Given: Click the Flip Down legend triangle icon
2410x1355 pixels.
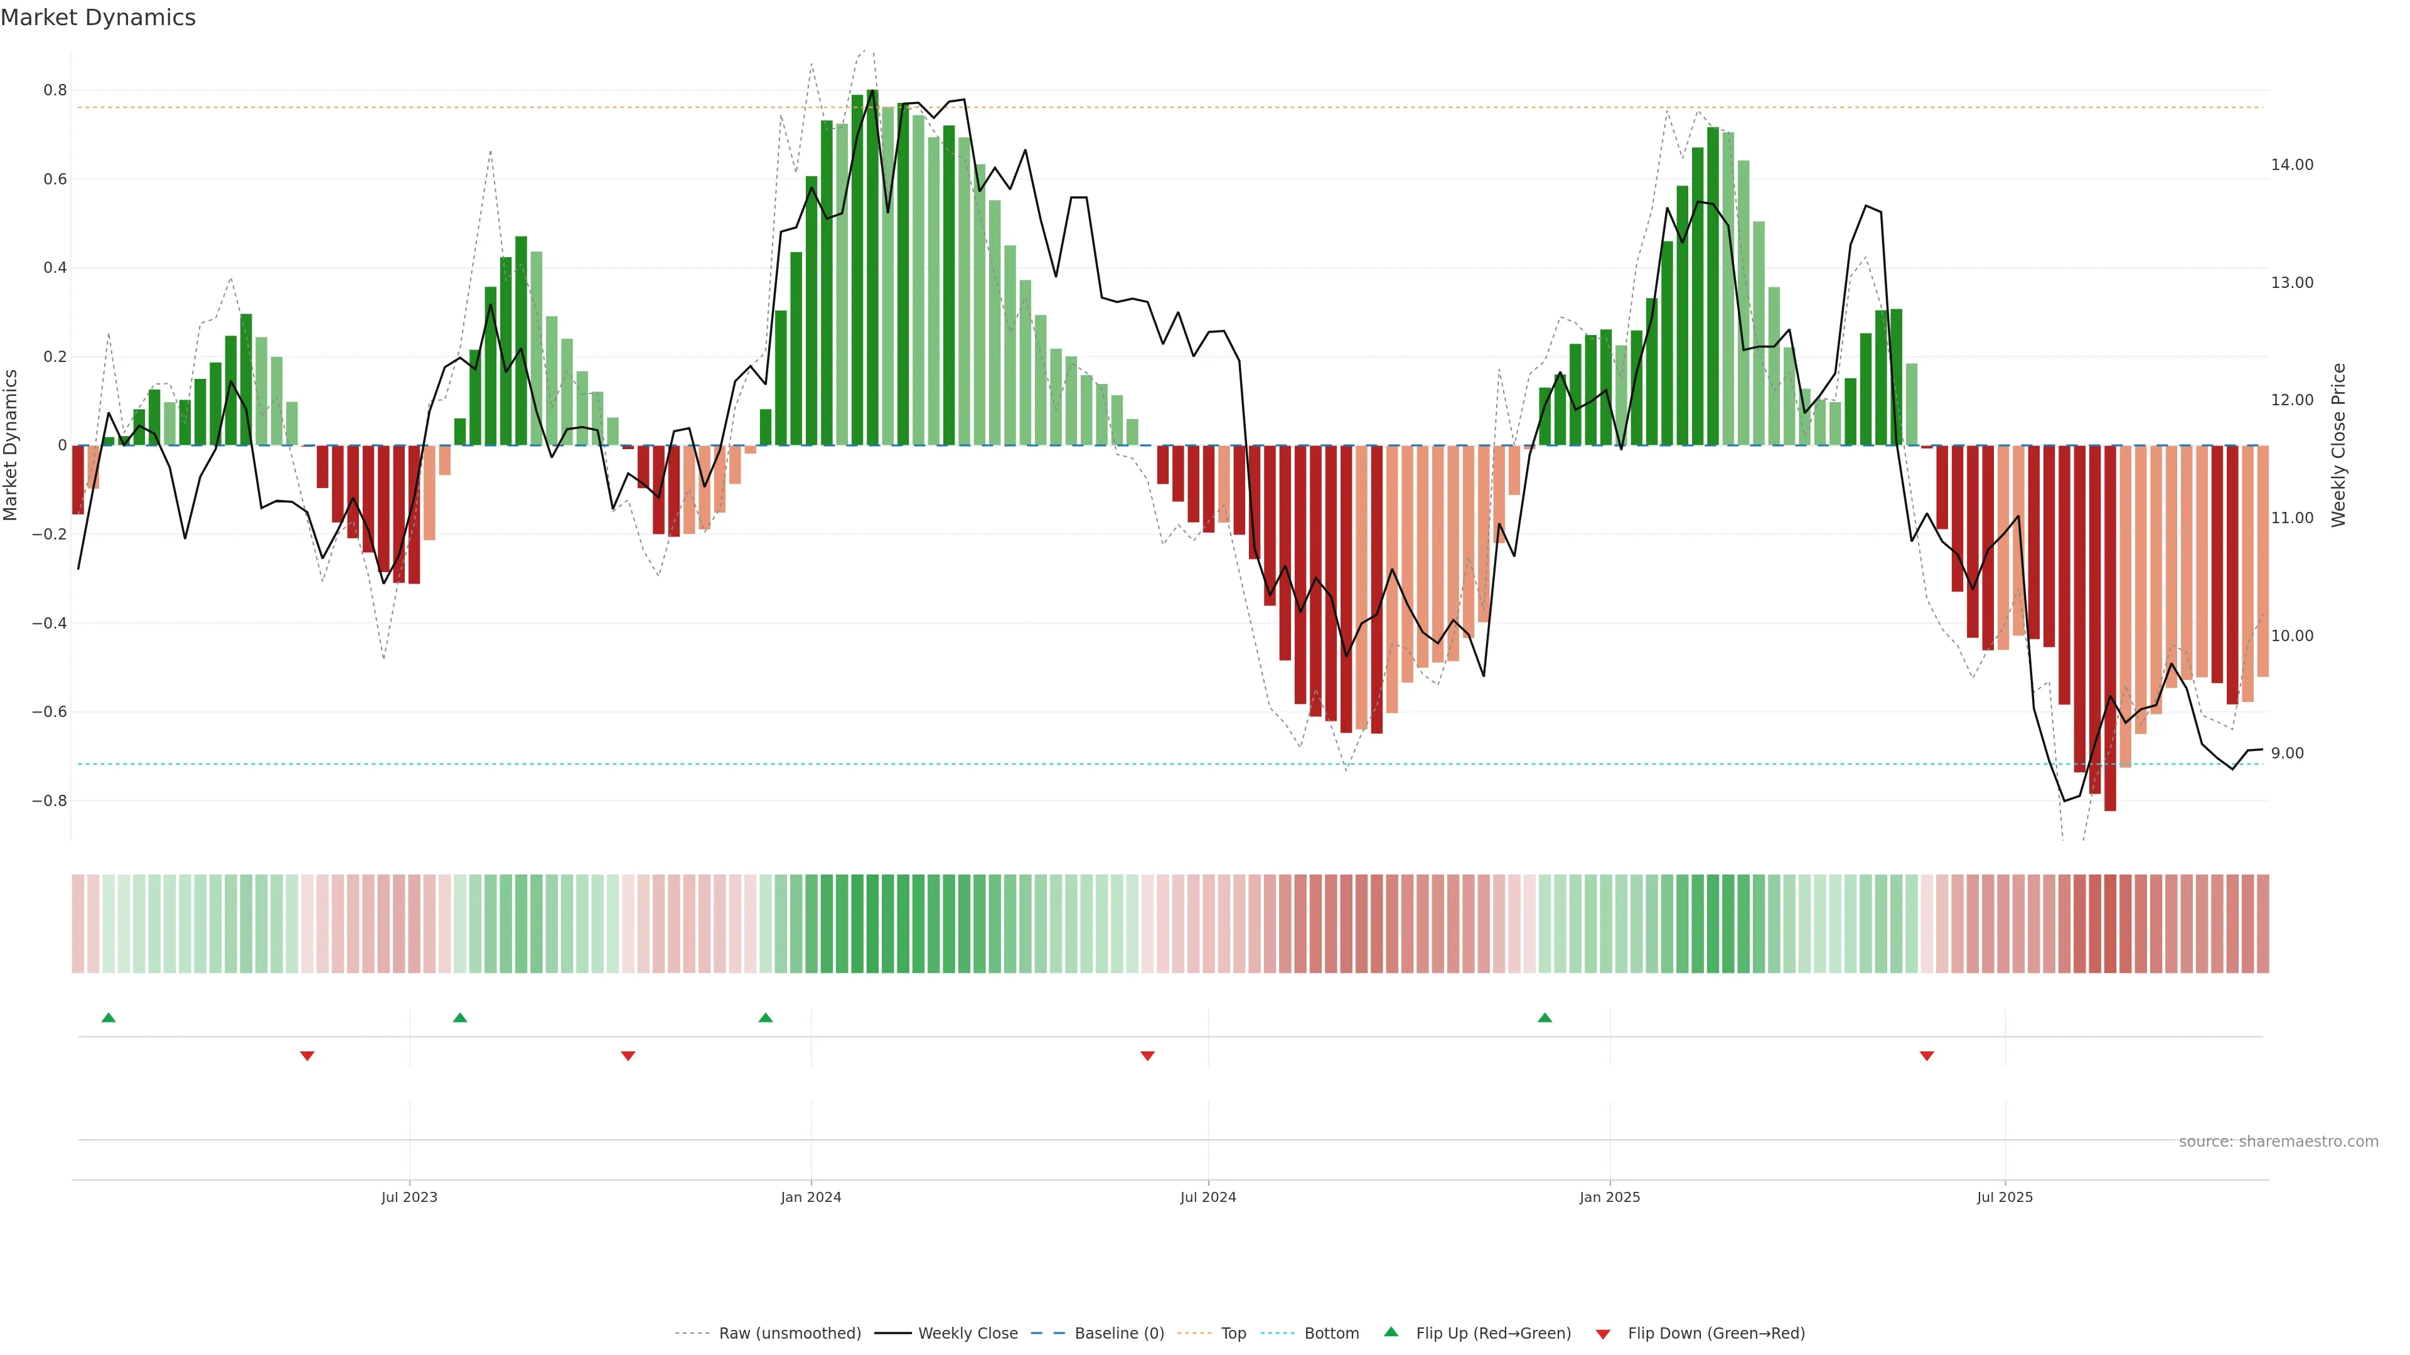Looking at the screenshot, I should (x=1603, y=1334).
